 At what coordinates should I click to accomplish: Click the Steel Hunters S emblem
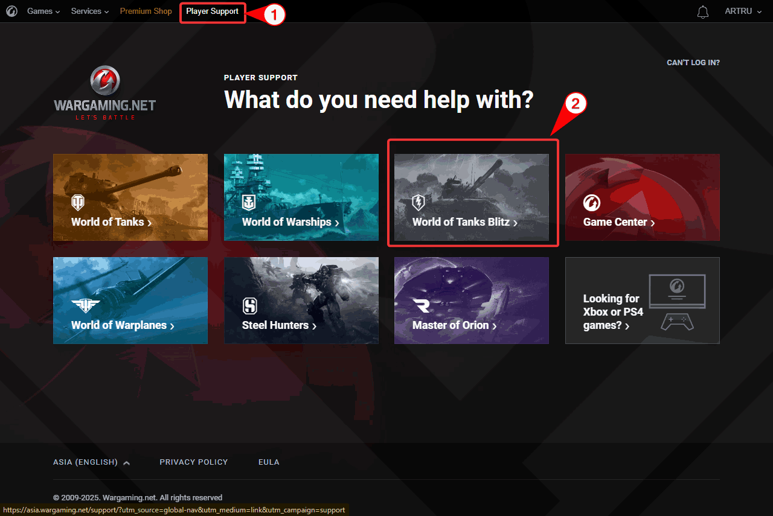click(249, 305)
